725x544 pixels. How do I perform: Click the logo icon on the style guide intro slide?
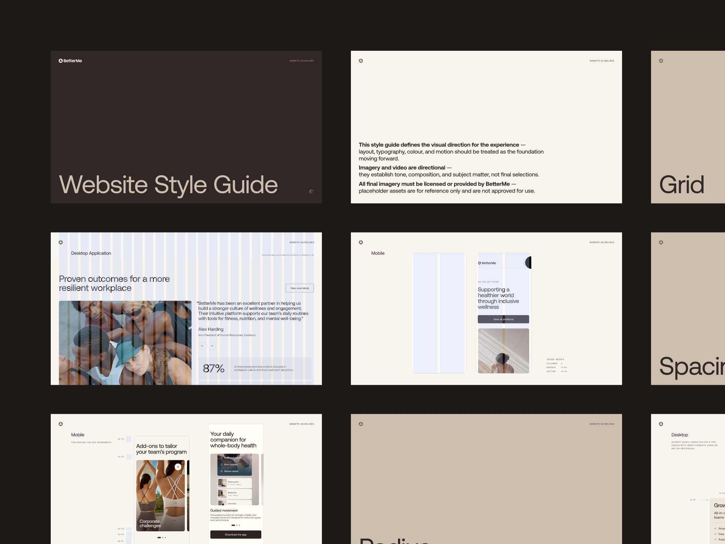[361, 61]
